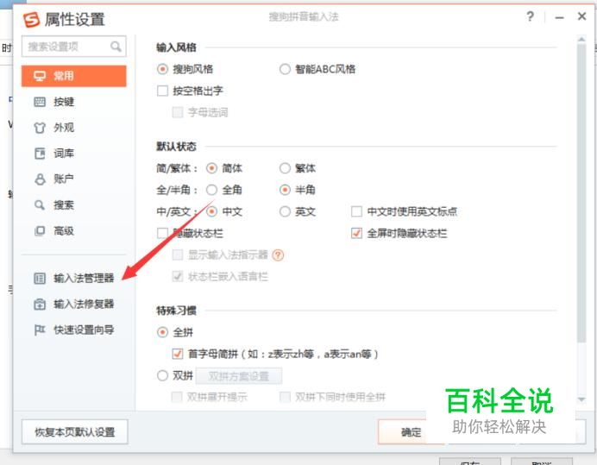This screenshot has width=597, height=465.
Task: Click the list icon beside 输入法管理器
Action: point(40,279)
